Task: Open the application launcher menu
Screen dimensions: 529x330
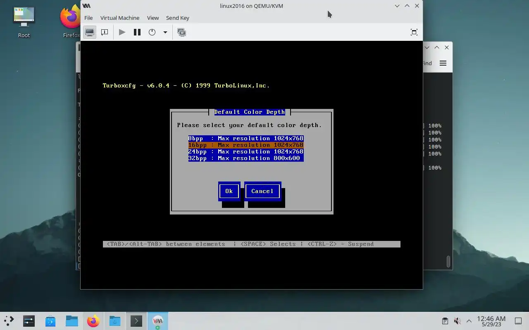Action: [x=9, y=321]
